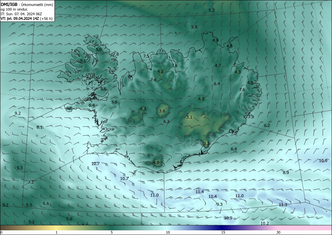Click the 4.8 value on the map
This screenshot has width=332, height=235.
pyautogui.click(x=229, y=46)
